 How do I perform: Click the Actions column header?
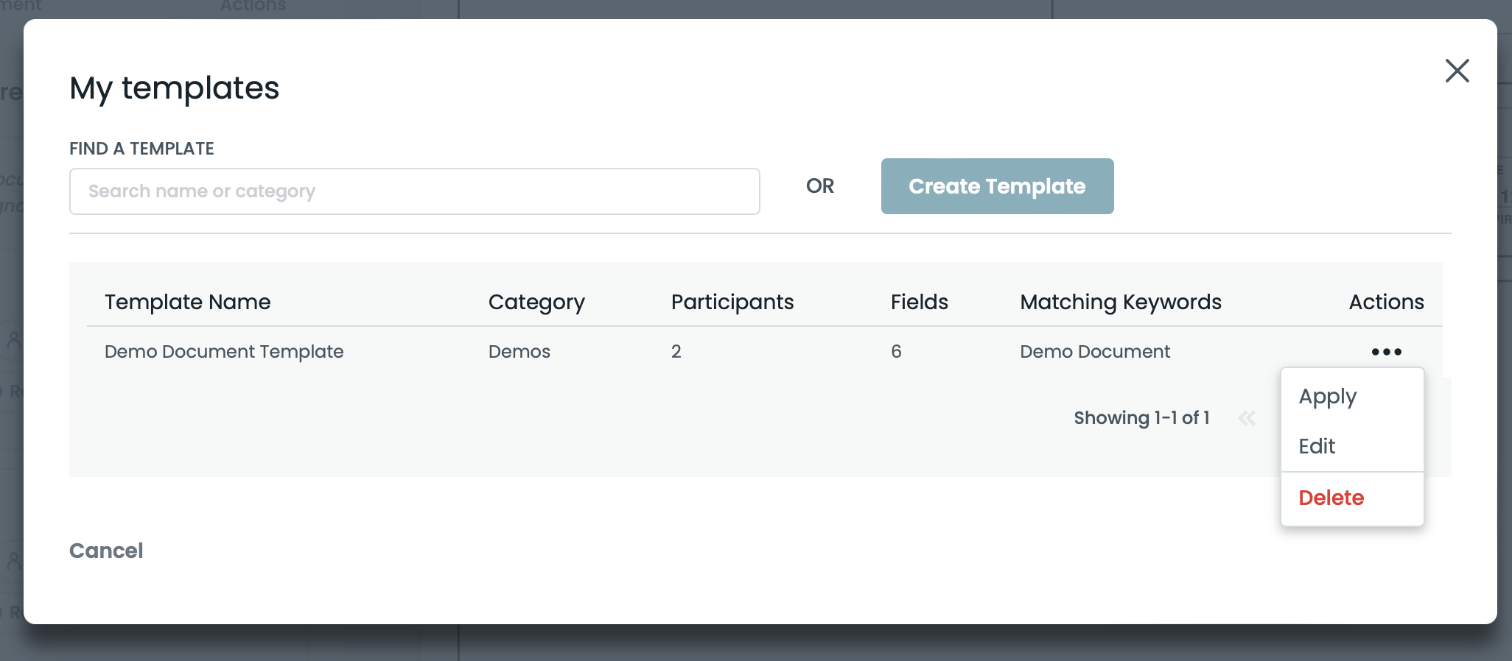tap(1386, 302)
